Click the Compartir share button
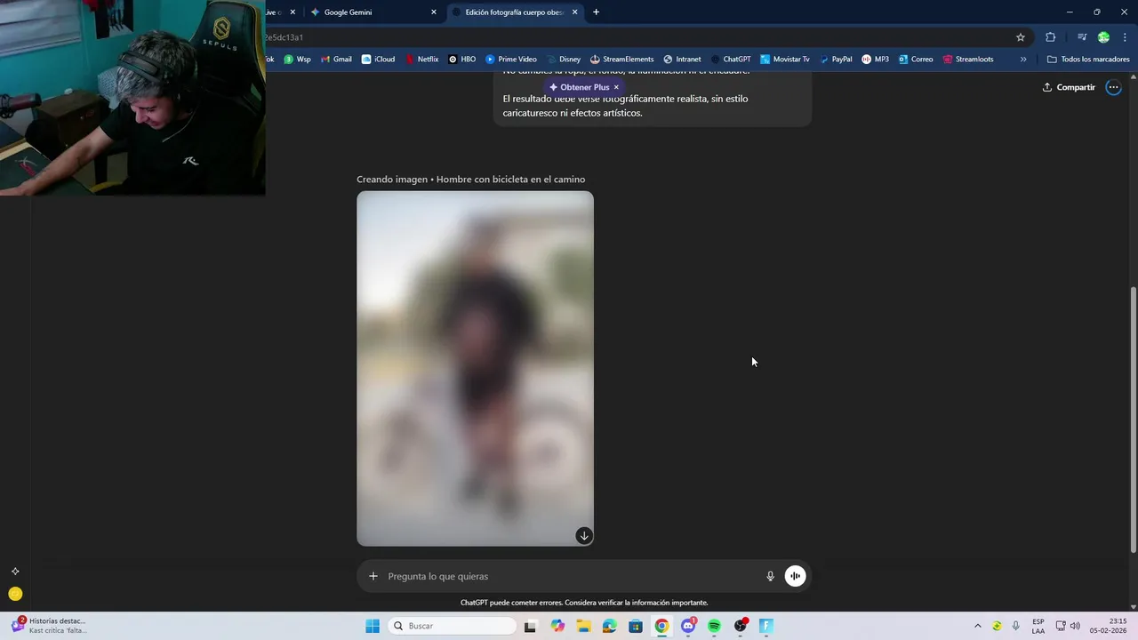This screenshot has width=1138, height=640. [1069, 87]
